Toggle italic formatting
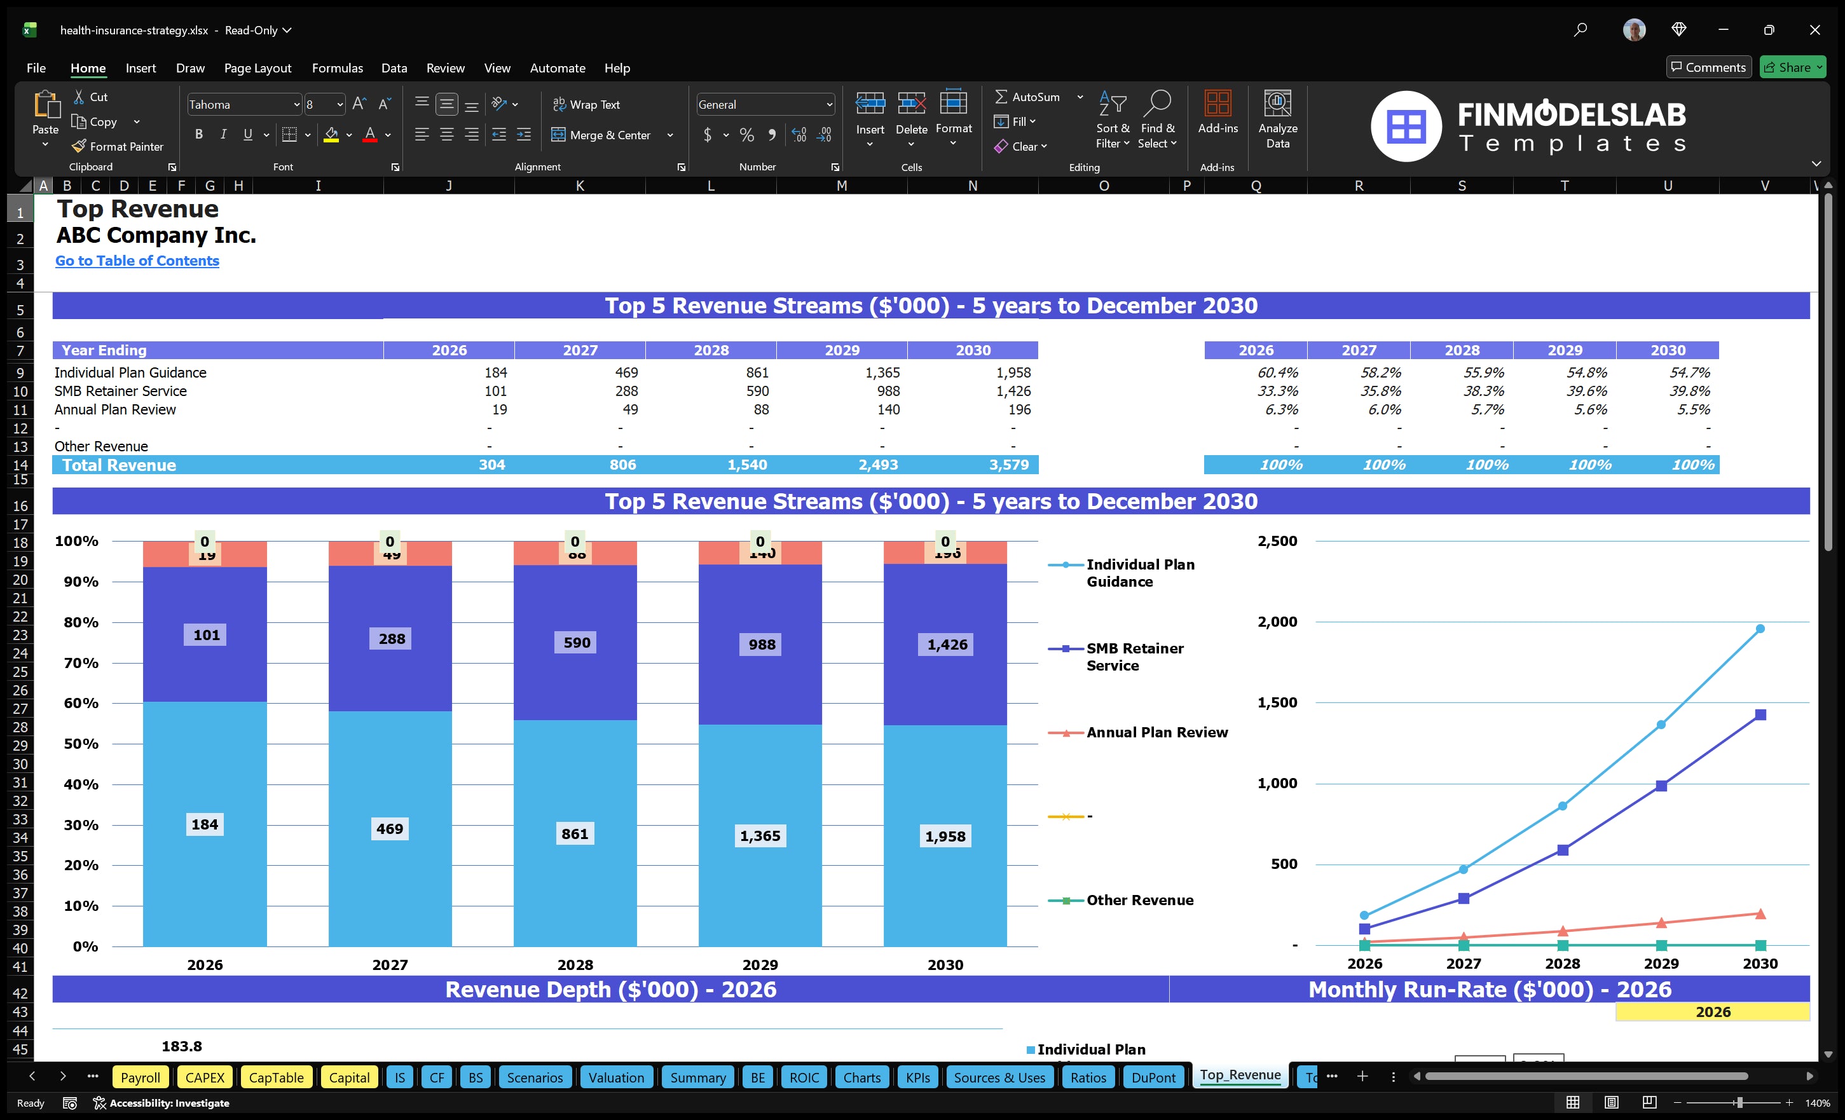The height and width of the screenshot is (1120, 1845). point(223,134)
